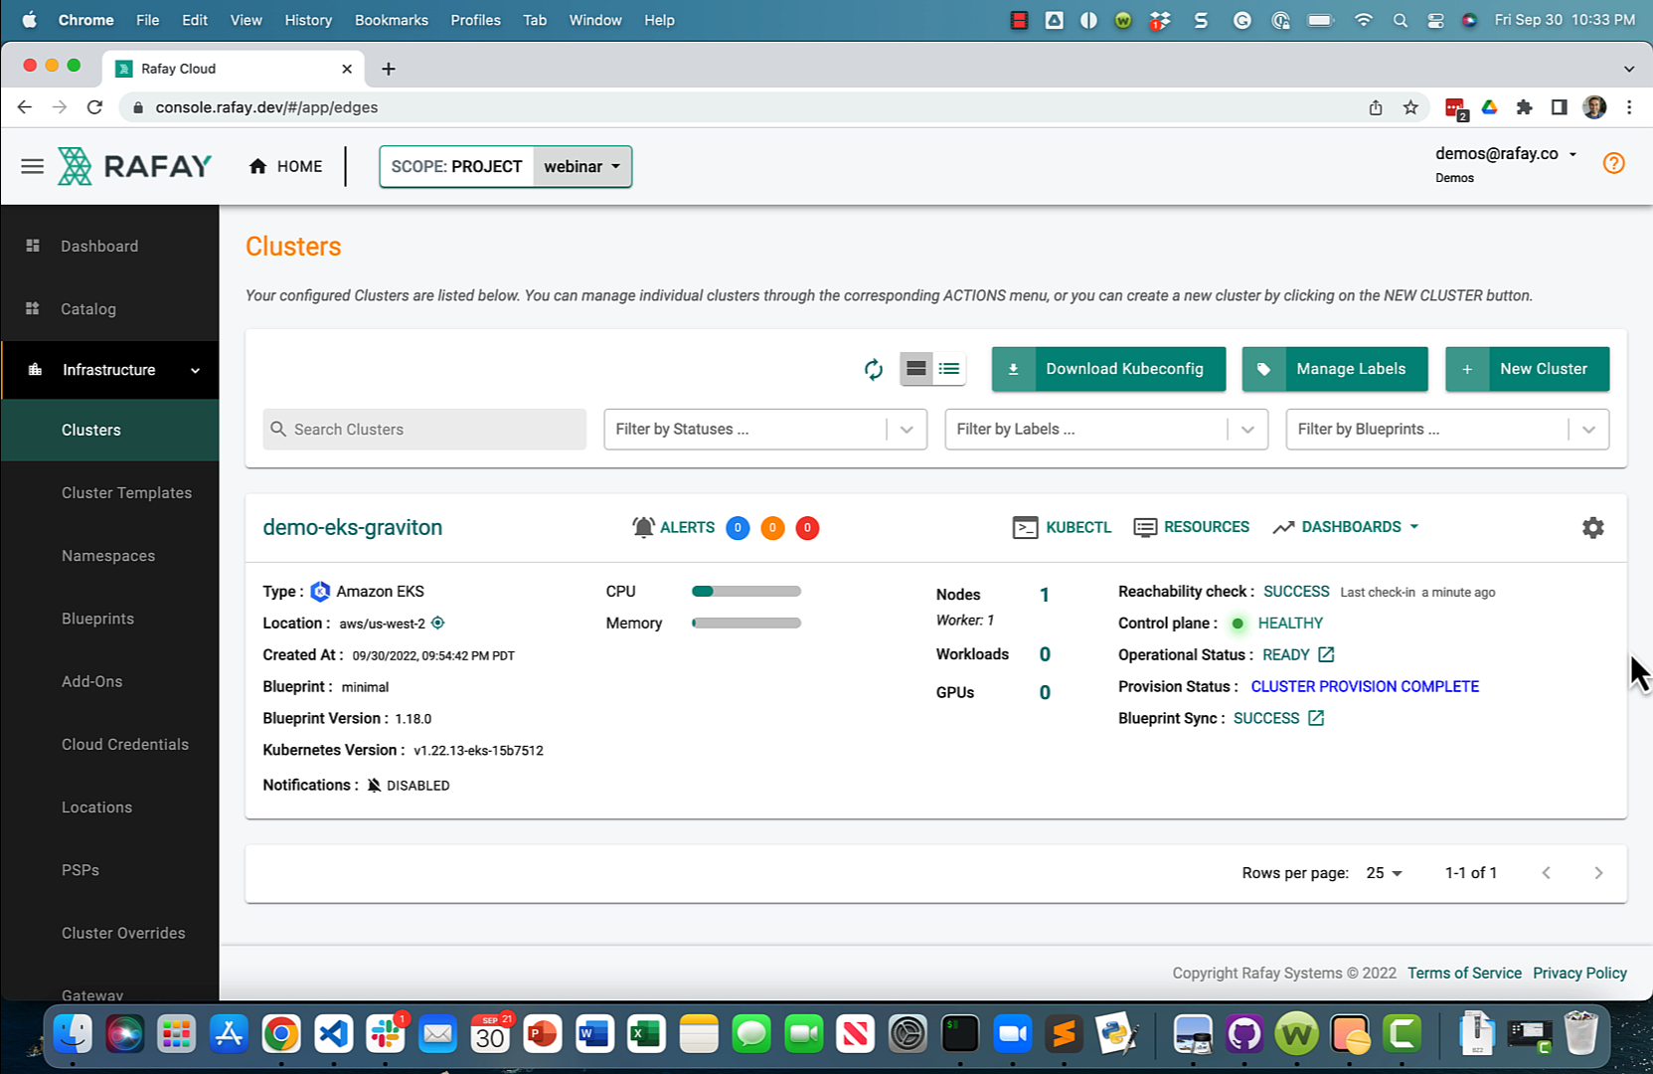This screenshot has height=1074, width=1653.
Task: Switch to list view layout
Action: (x=949, y=369)
